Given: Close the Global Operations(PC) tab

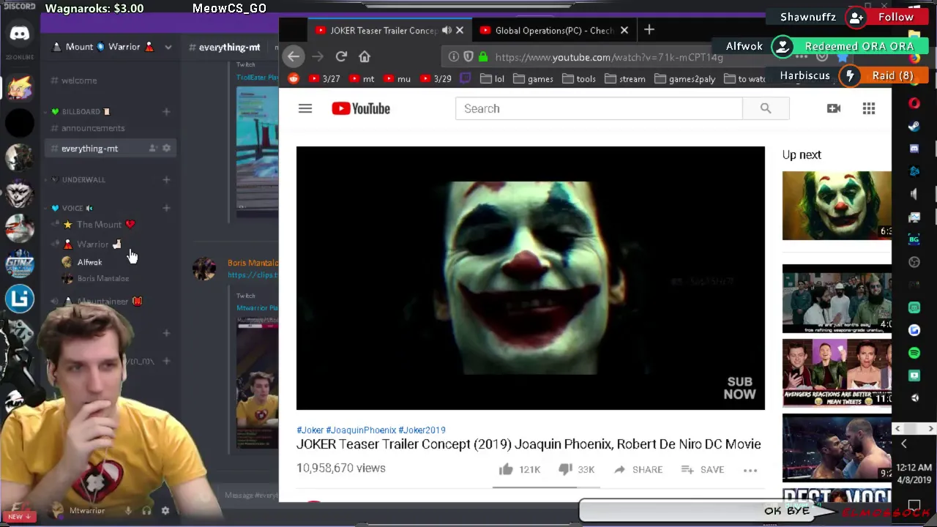Looking at the screenshot, I should pos(624,30).
